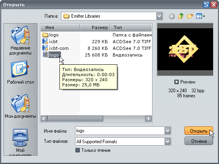Click the folder icon in Папка combo box
This screenshot has height=164, width=219.
pos(66,16)
